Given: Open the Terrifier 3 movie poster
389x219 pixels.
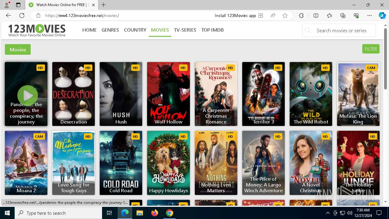Looking at the screenshot, I should click(x=263, y=94).
